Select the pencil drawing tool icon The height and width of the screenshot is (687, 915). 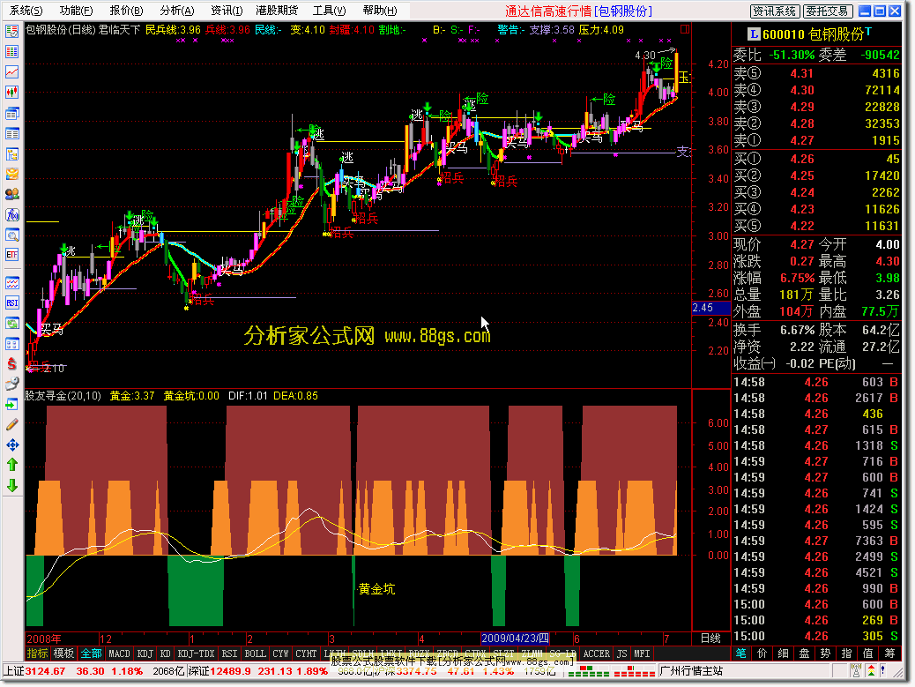11,424
